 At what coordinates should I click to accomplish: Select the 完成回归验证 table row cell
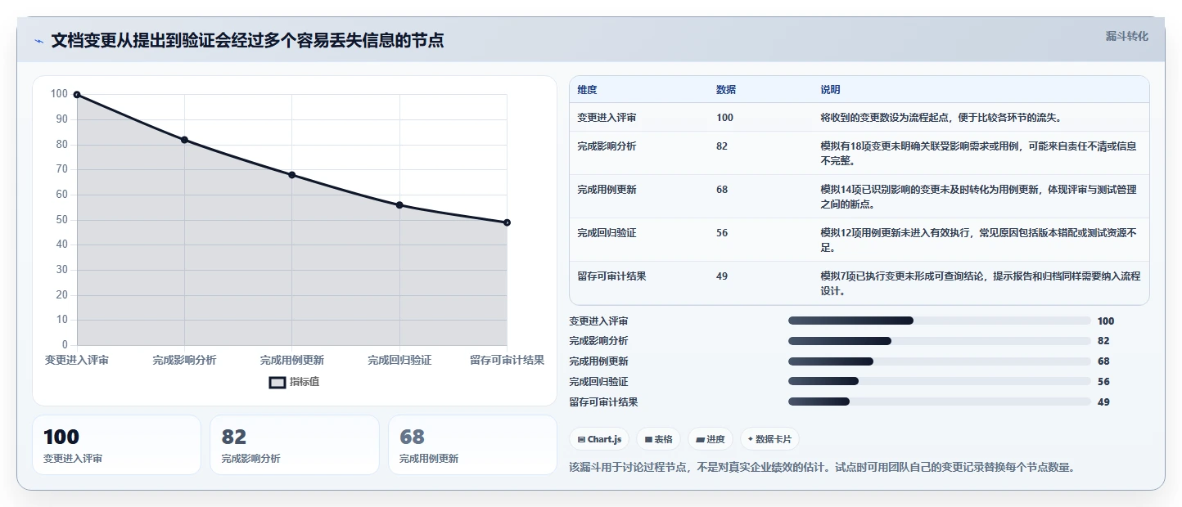tap(607, 233)
